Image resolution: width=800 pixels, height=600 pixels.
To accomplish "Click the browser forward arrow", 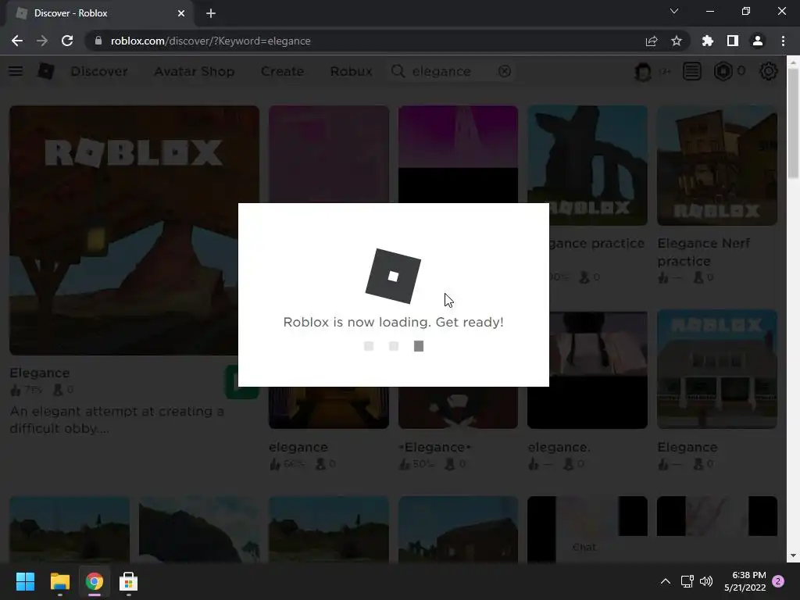I will tap(42, 41).
